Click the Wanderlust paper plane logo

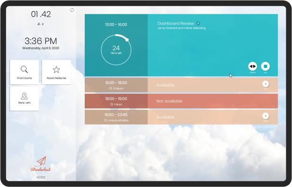[x=41, y=164]
